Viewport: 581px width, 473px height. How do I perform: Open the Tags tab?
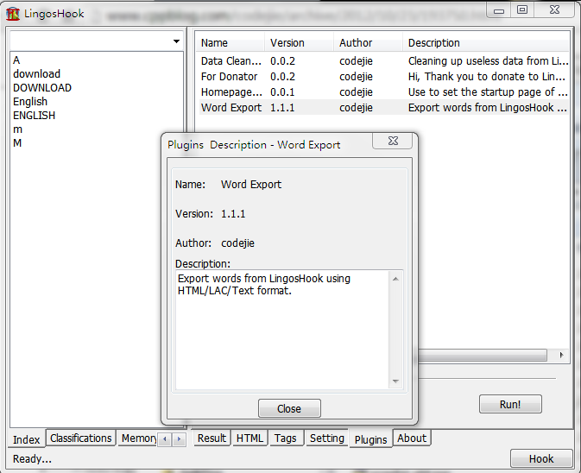click(x=285, y=438)
